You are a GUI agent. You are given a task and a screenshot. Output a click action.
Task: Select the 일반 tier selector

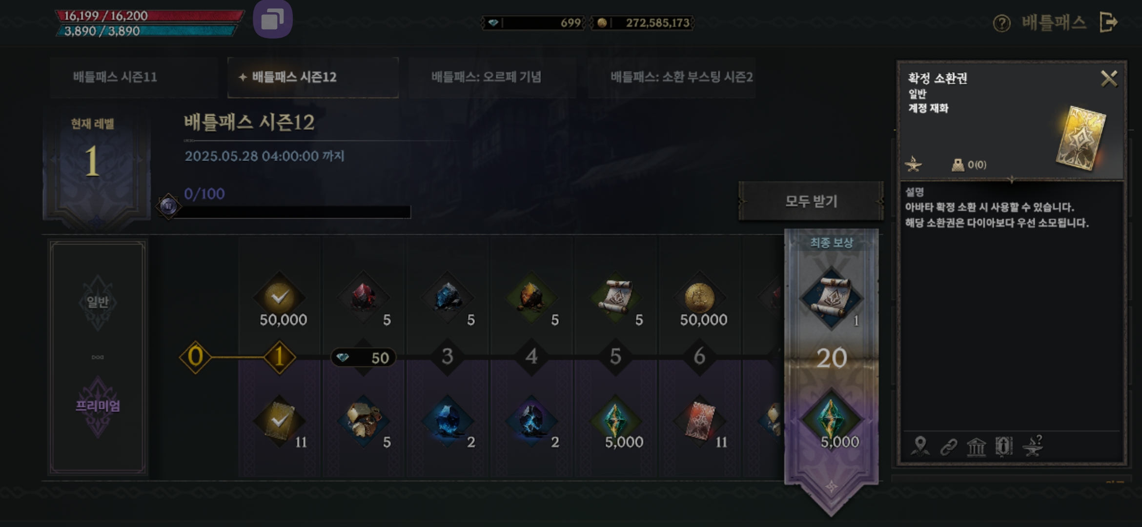(x=98, y=302)
